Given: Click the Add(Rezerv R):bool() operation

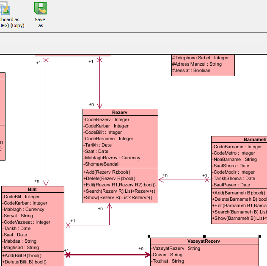Looking at the screenshot, I should (x=107, y=172).
